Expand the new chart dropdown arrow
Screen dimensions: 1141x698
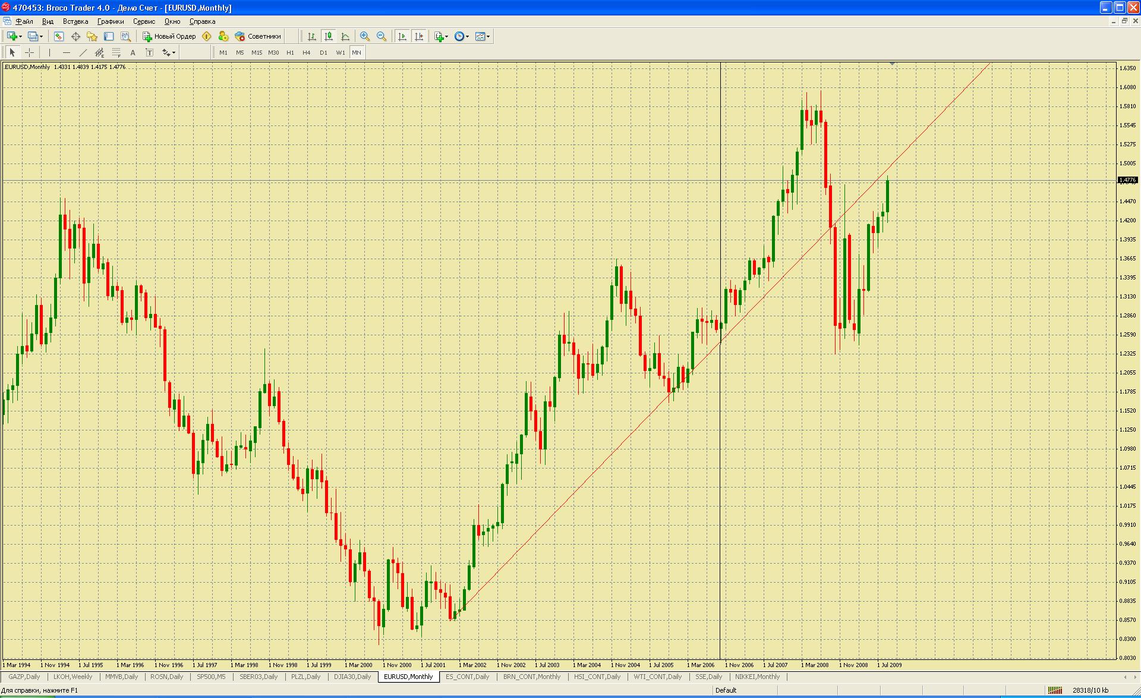coord(20,36)
